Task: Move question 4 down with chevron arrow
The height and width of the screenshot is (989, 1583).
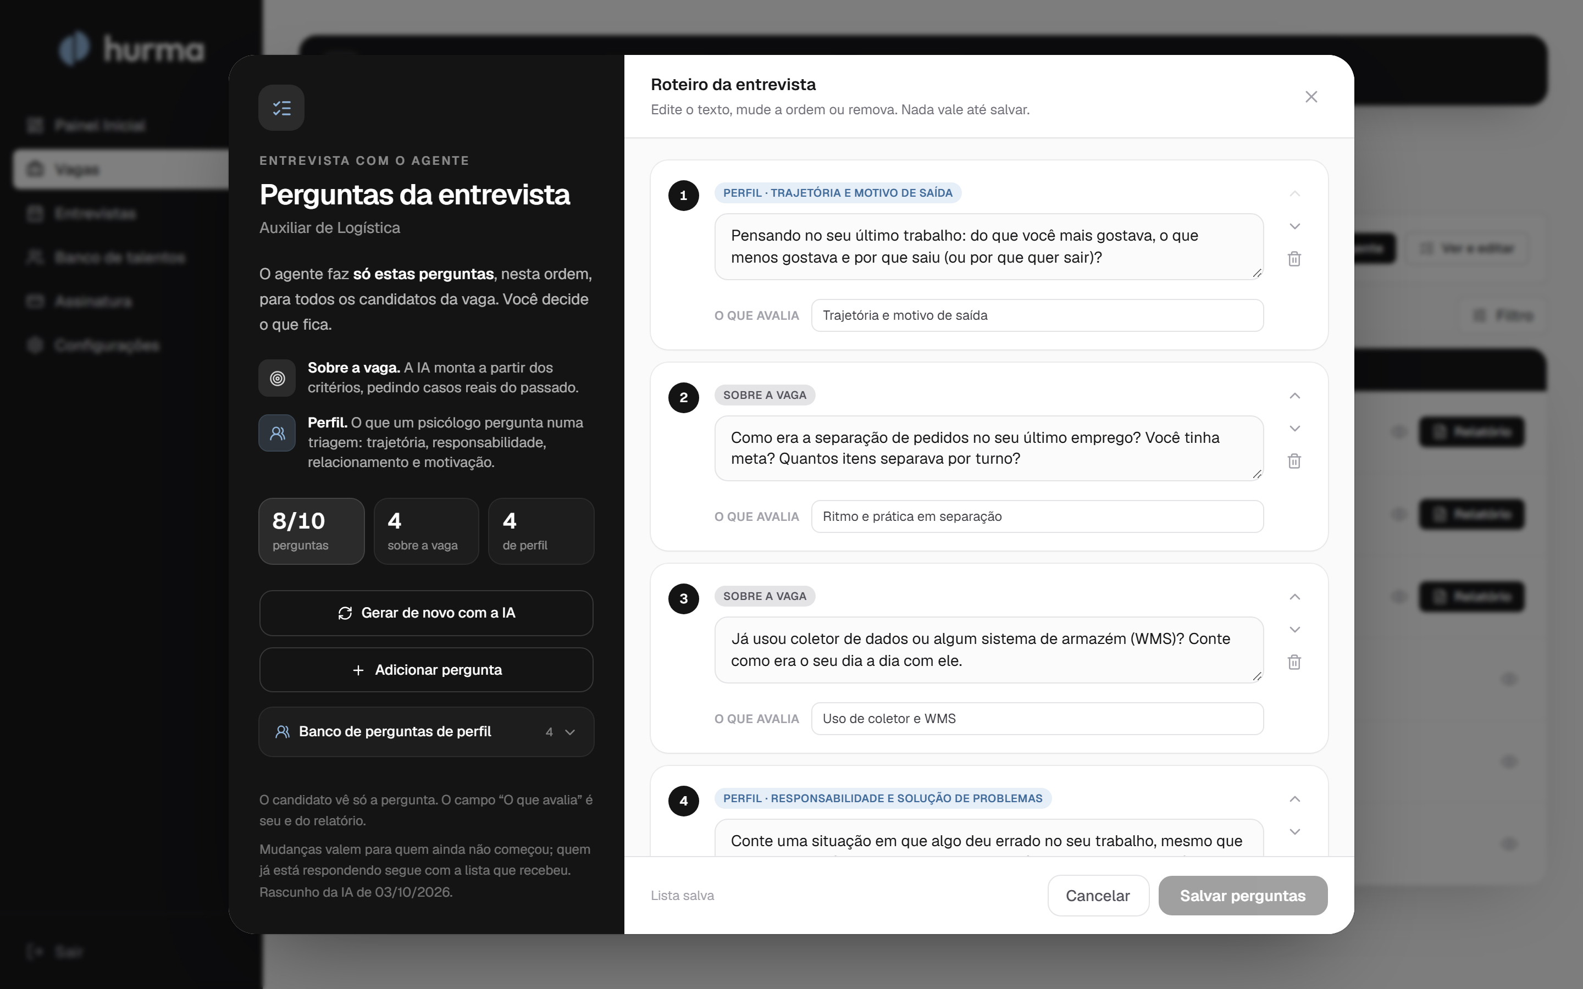Action: pyautogui.click(x=1294, y=831)
